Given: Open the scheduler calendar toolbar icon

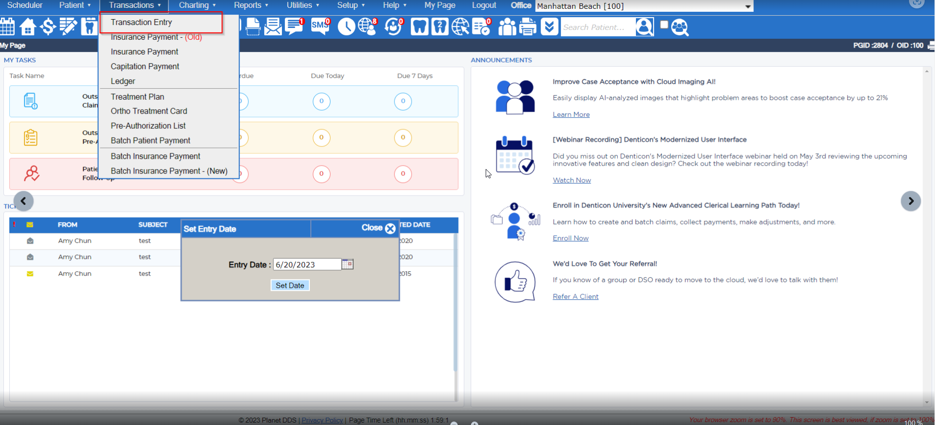Looking at the screenshot, I should point(7,27).
